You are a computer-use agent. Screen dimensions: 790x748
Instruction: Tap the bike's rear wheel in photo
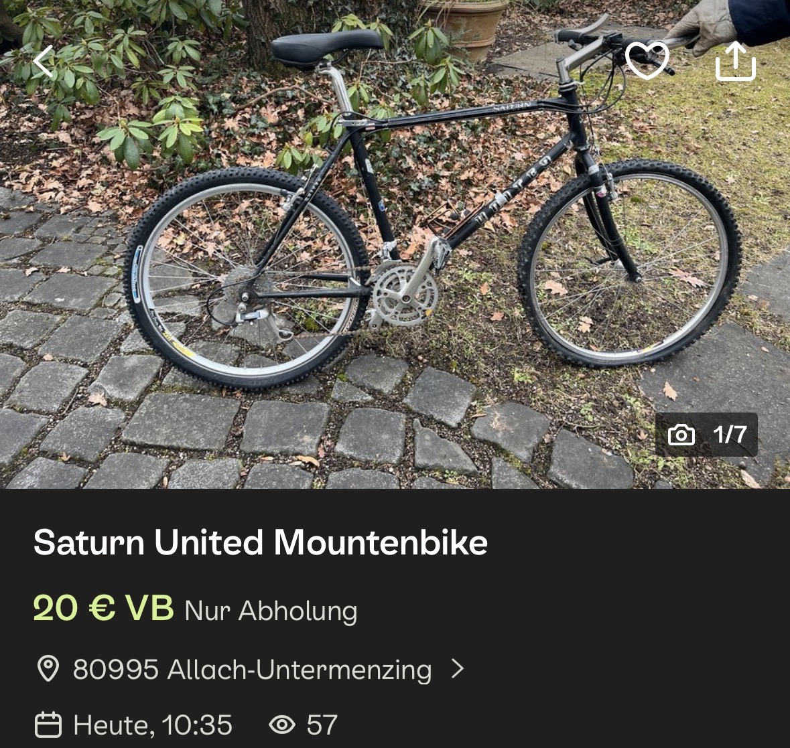click(x=247, y=278)
